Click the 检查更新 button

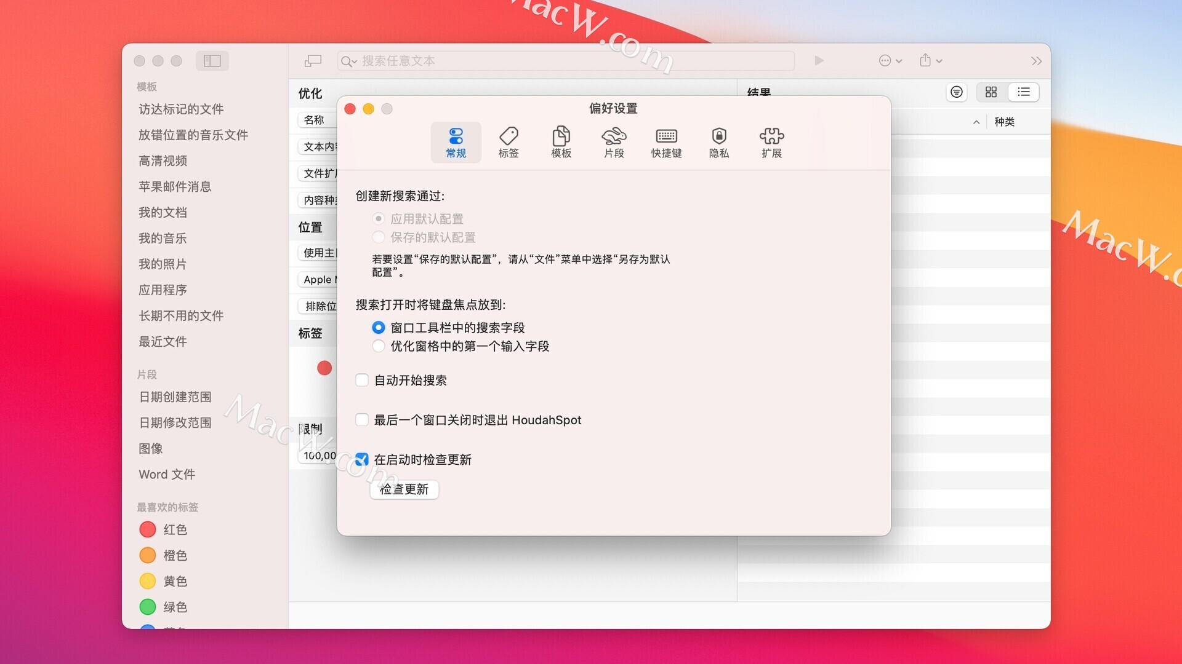point(404,489)
